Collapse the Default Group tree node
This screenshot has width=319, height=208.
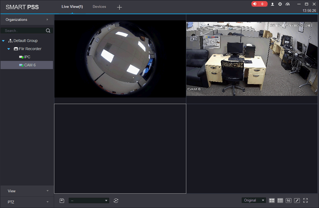tap(4, 41)
